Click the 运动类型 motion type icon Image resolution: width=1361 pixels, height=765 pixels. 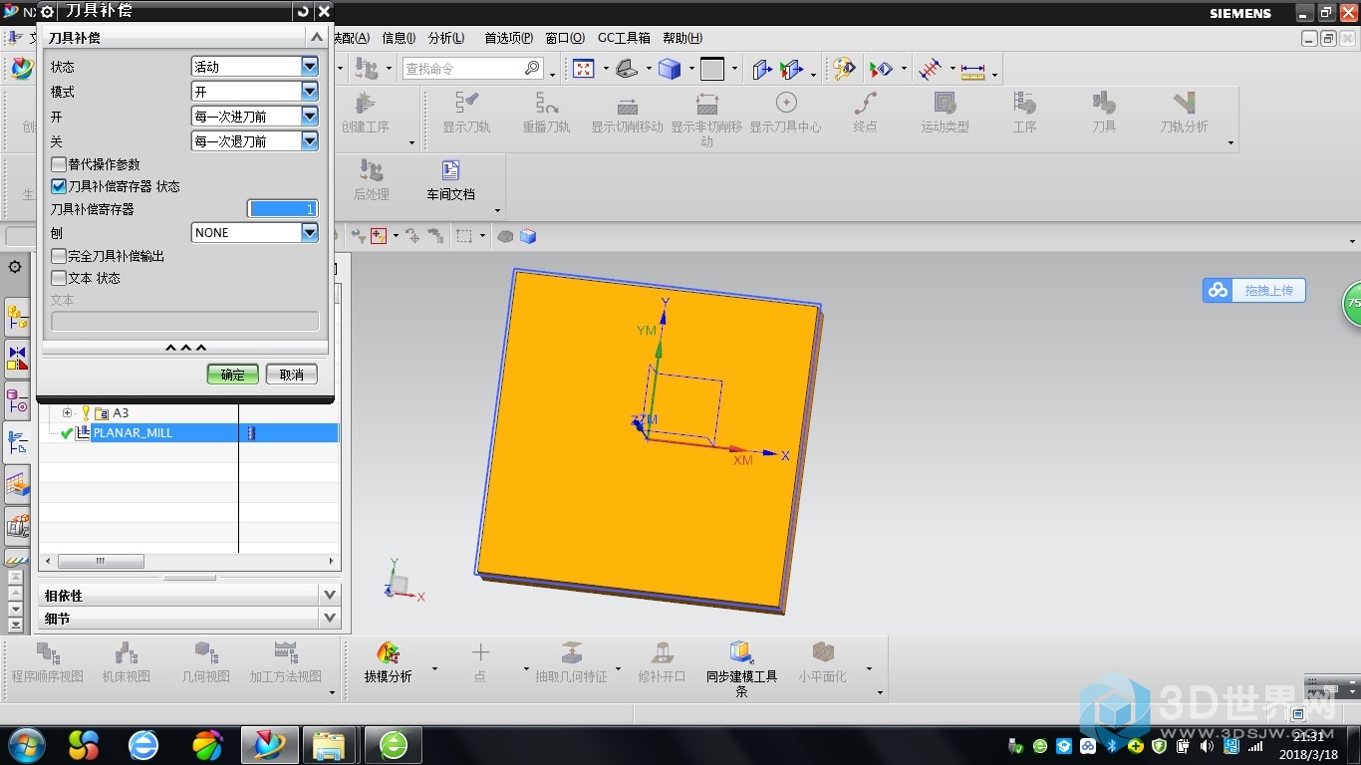[945, 103]
